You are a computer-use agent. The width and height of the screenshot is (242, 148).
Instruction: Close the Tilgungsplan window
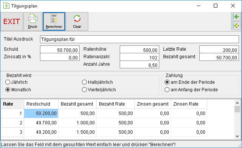click(233, 6)
